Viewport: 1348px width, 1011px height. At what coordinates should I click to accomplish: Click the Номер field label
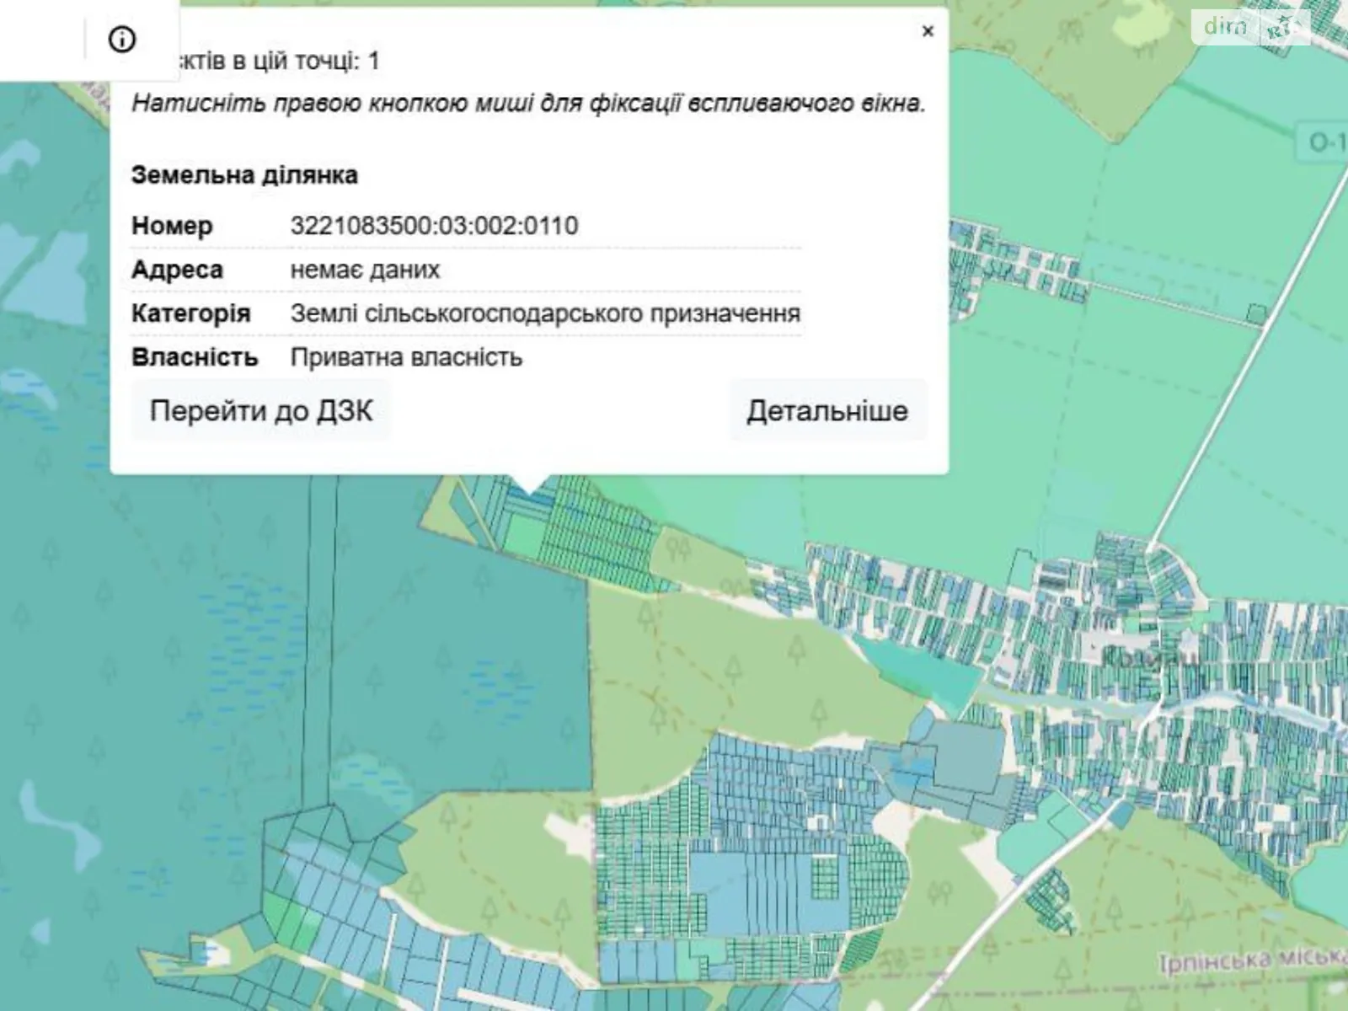tap(172, 226)
